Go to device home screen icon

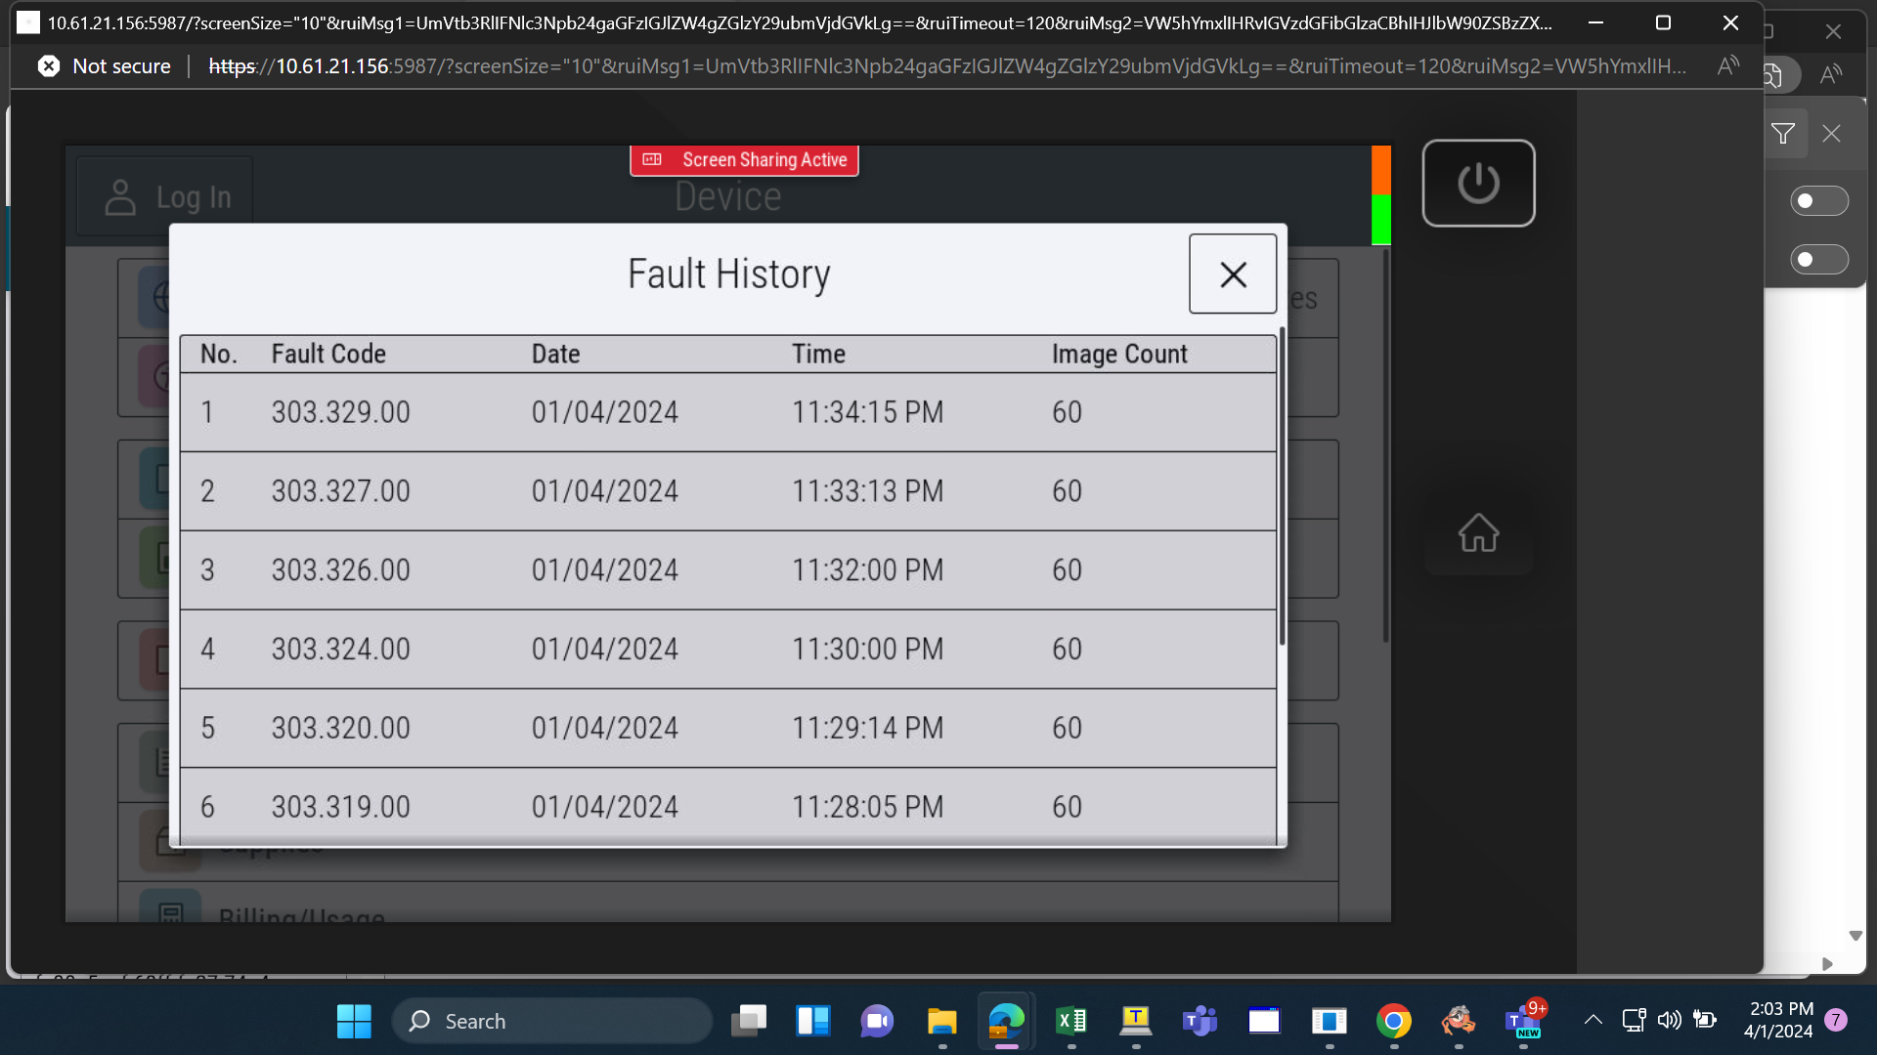click(x=1478, y=533)
